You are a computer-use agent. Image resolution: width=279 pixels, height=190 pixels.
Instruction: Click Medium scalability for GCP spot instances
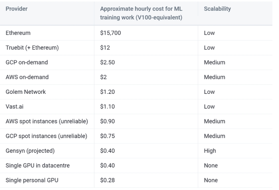tap(215, 136)
